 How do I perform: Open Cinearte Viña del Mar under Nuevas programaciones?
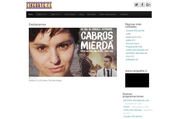[133, 116]
